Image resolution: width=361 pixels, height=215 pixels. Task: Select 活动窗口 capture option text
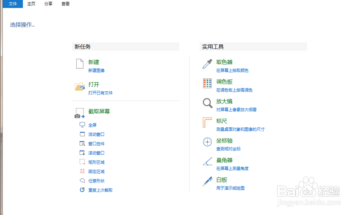pos(97,134)
